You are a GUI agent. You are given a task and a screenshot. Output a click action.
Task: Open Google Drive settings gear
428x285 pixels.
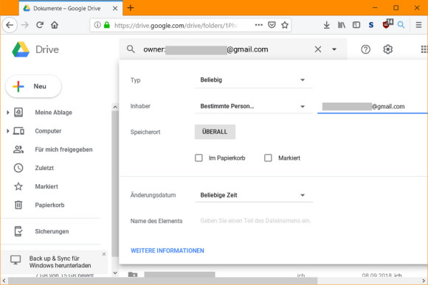(x=387, y=49)
